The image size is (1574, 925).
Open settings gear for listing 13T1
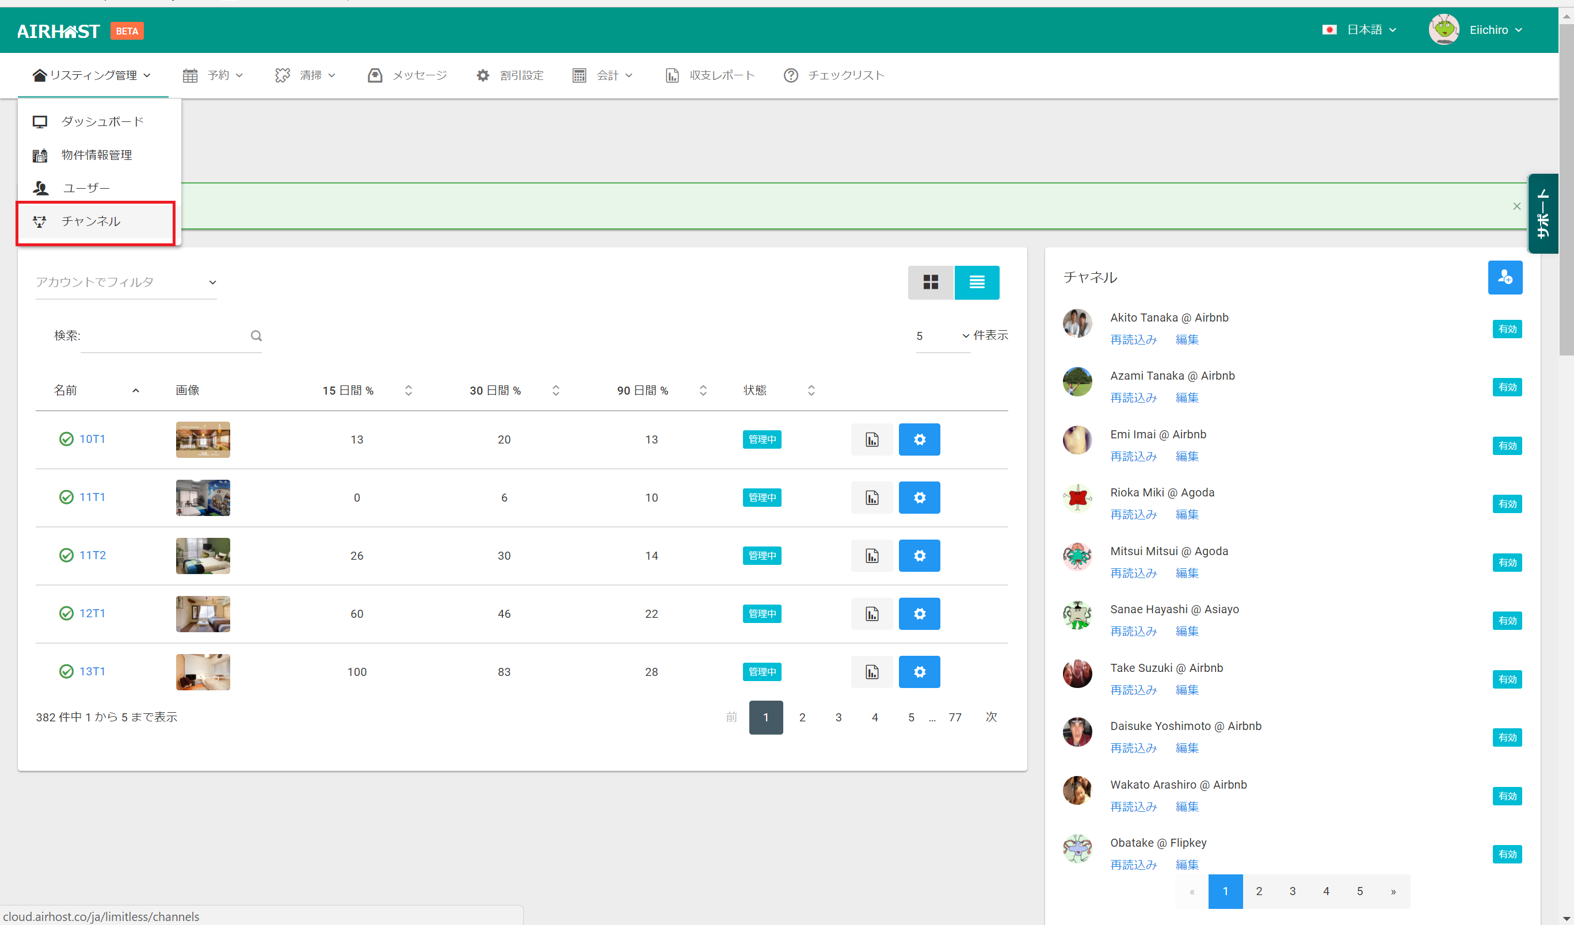point(919,671)
